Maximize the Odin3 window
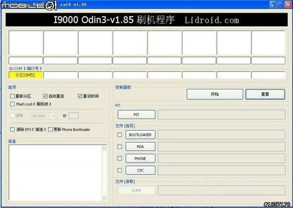The width and height of the screenshot is (293, 208). pyautogui.click(x=281, y=5)
